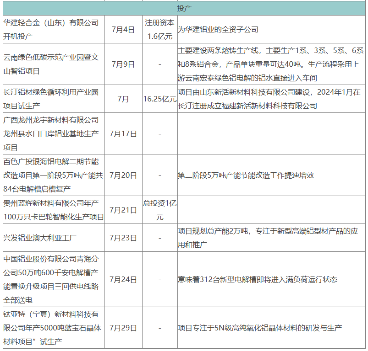Click the description starting 项目规划总产能2万吨
The width and height of the screenshot is (368, 351).
point(268,238)
